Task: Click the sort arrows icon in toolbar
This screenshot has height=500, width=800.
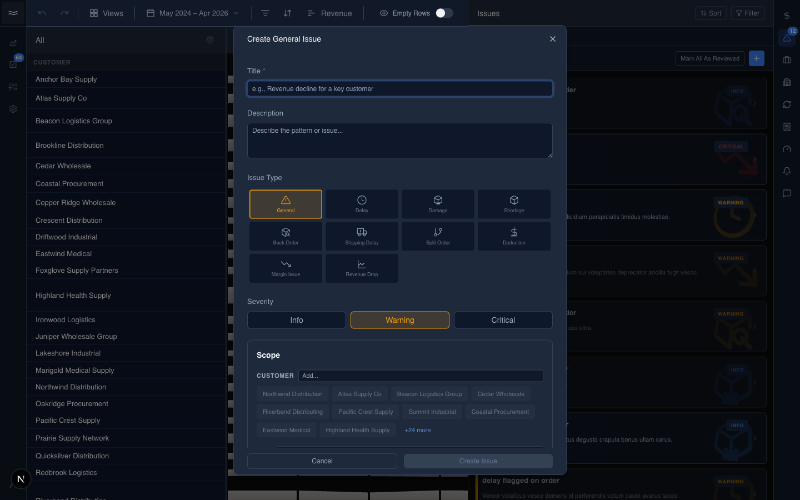Action: [x=288, y=13]
